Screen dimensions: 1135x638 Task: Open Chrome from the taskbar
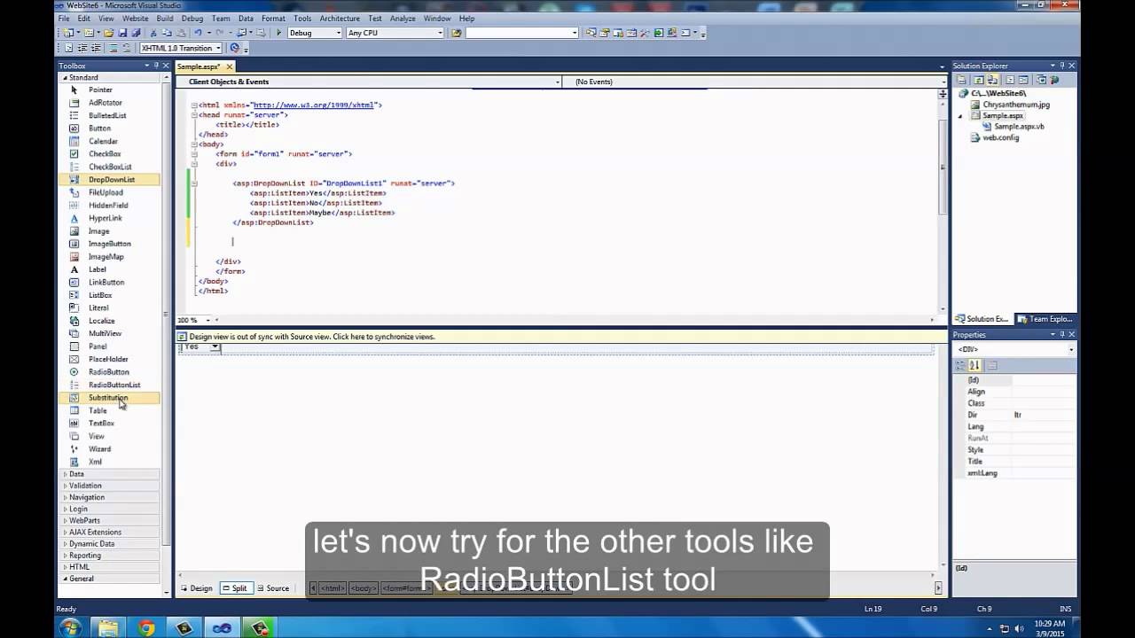click(x=147, y=627)
